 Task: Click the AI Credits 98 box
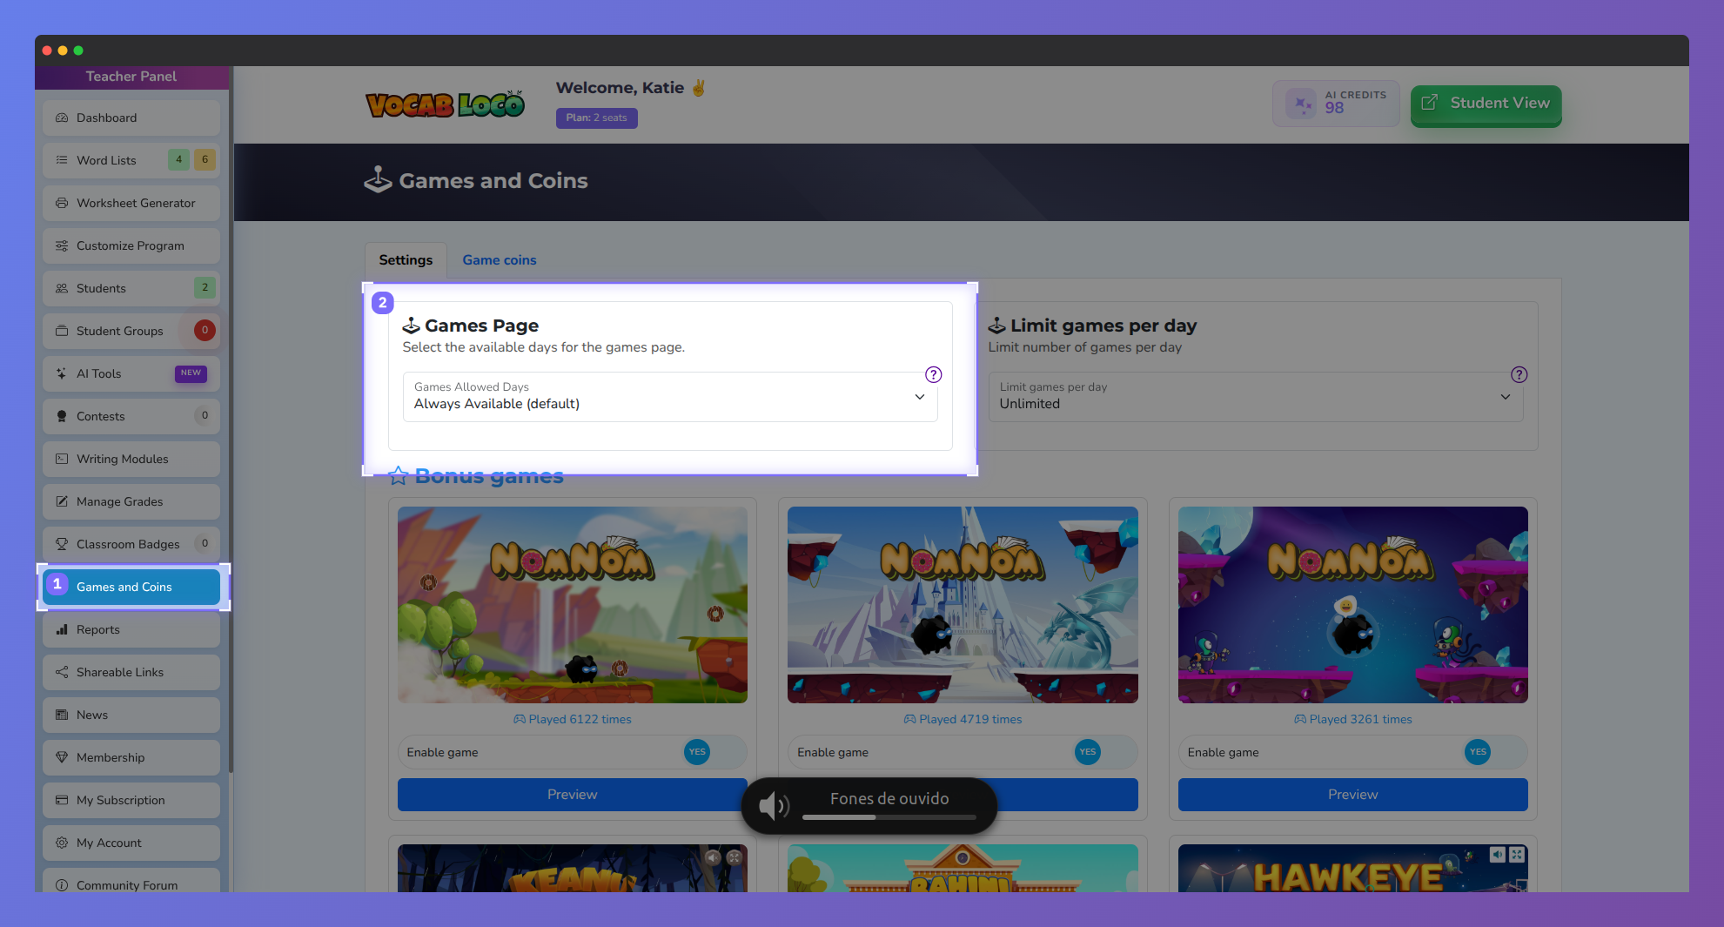point(1336,104)
